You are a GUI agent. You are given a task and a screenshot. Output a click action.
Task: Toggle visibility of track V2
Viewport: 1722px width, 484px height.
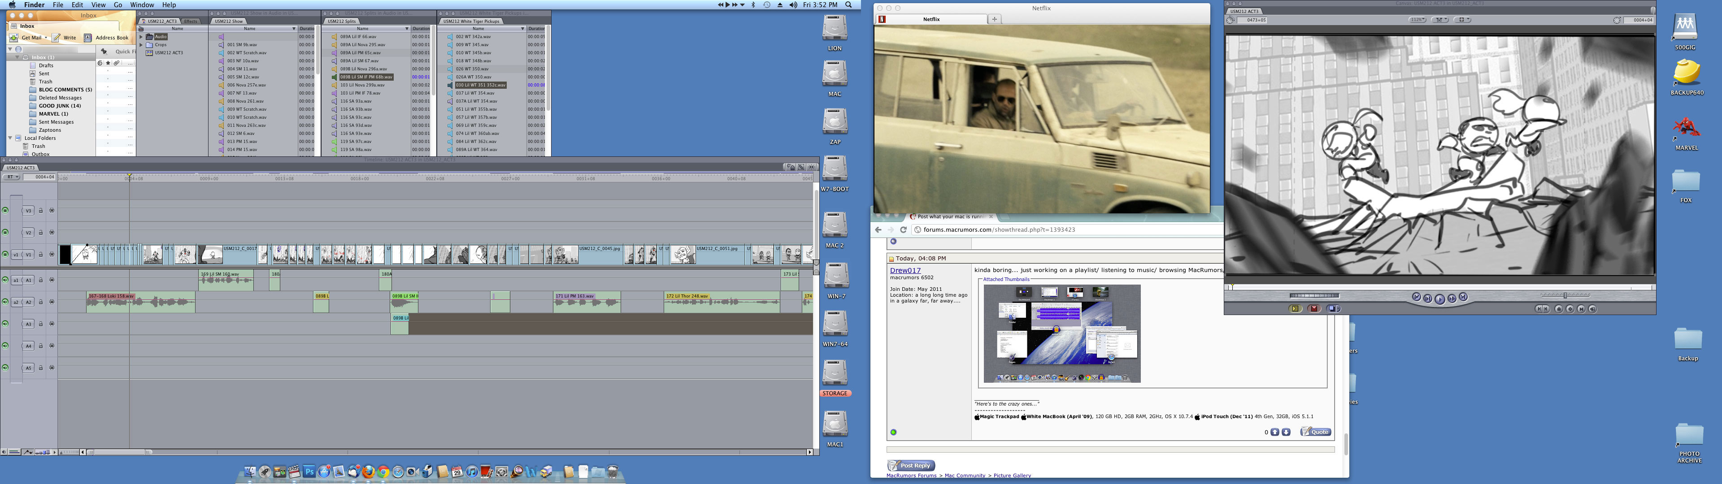click(4, 233)
